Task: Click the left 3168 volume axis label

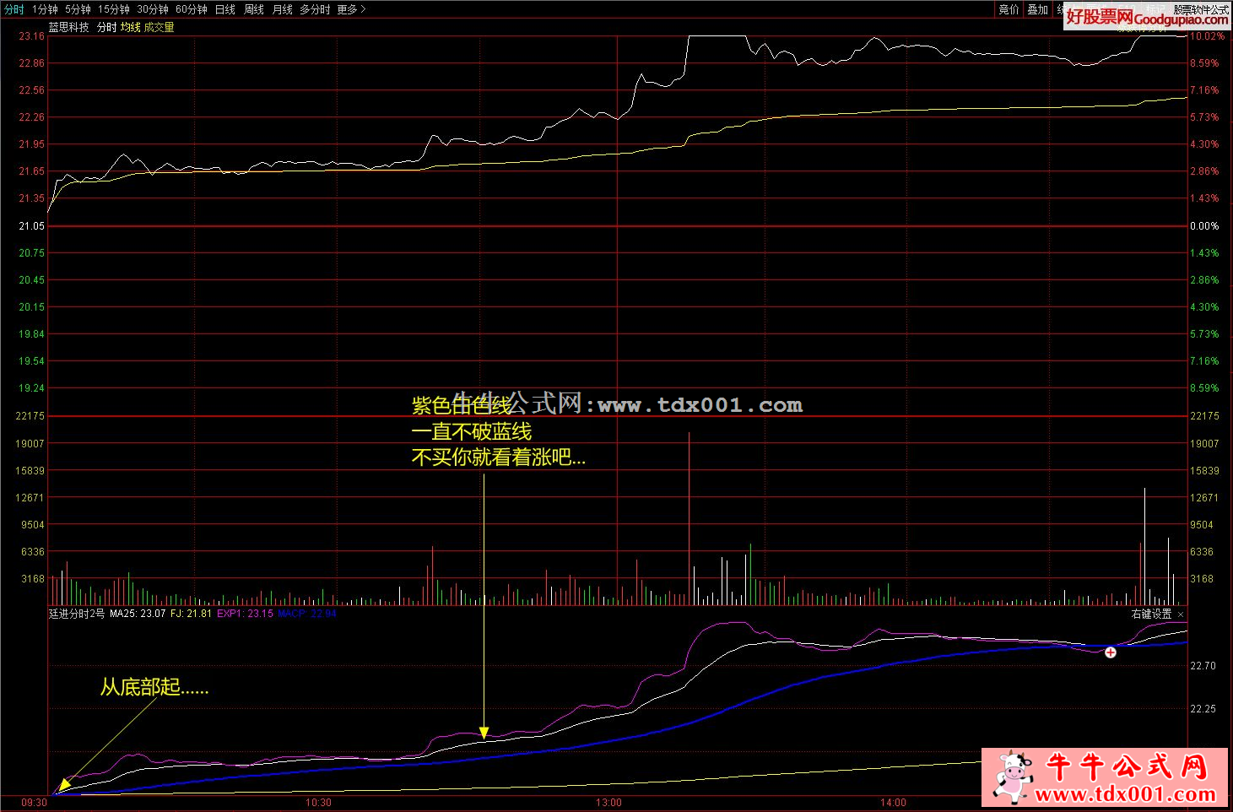Action: point(33,579)
